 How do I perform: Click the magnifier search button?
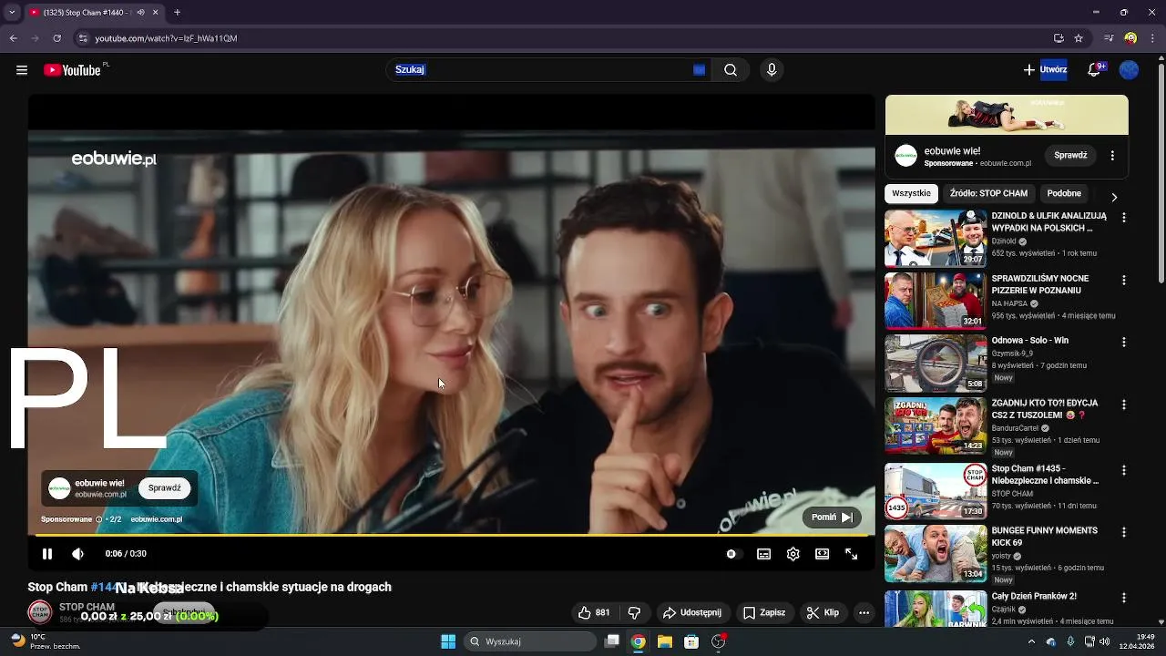pos(731,70)
